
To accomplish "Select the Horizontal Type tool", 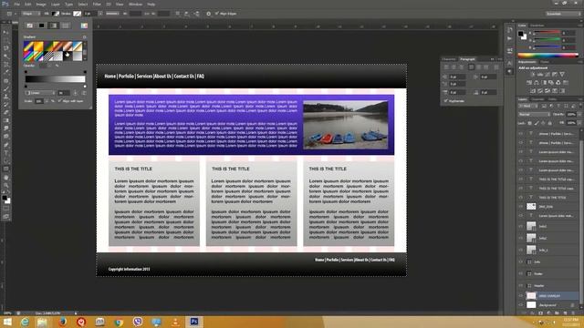I will [6, 153].
